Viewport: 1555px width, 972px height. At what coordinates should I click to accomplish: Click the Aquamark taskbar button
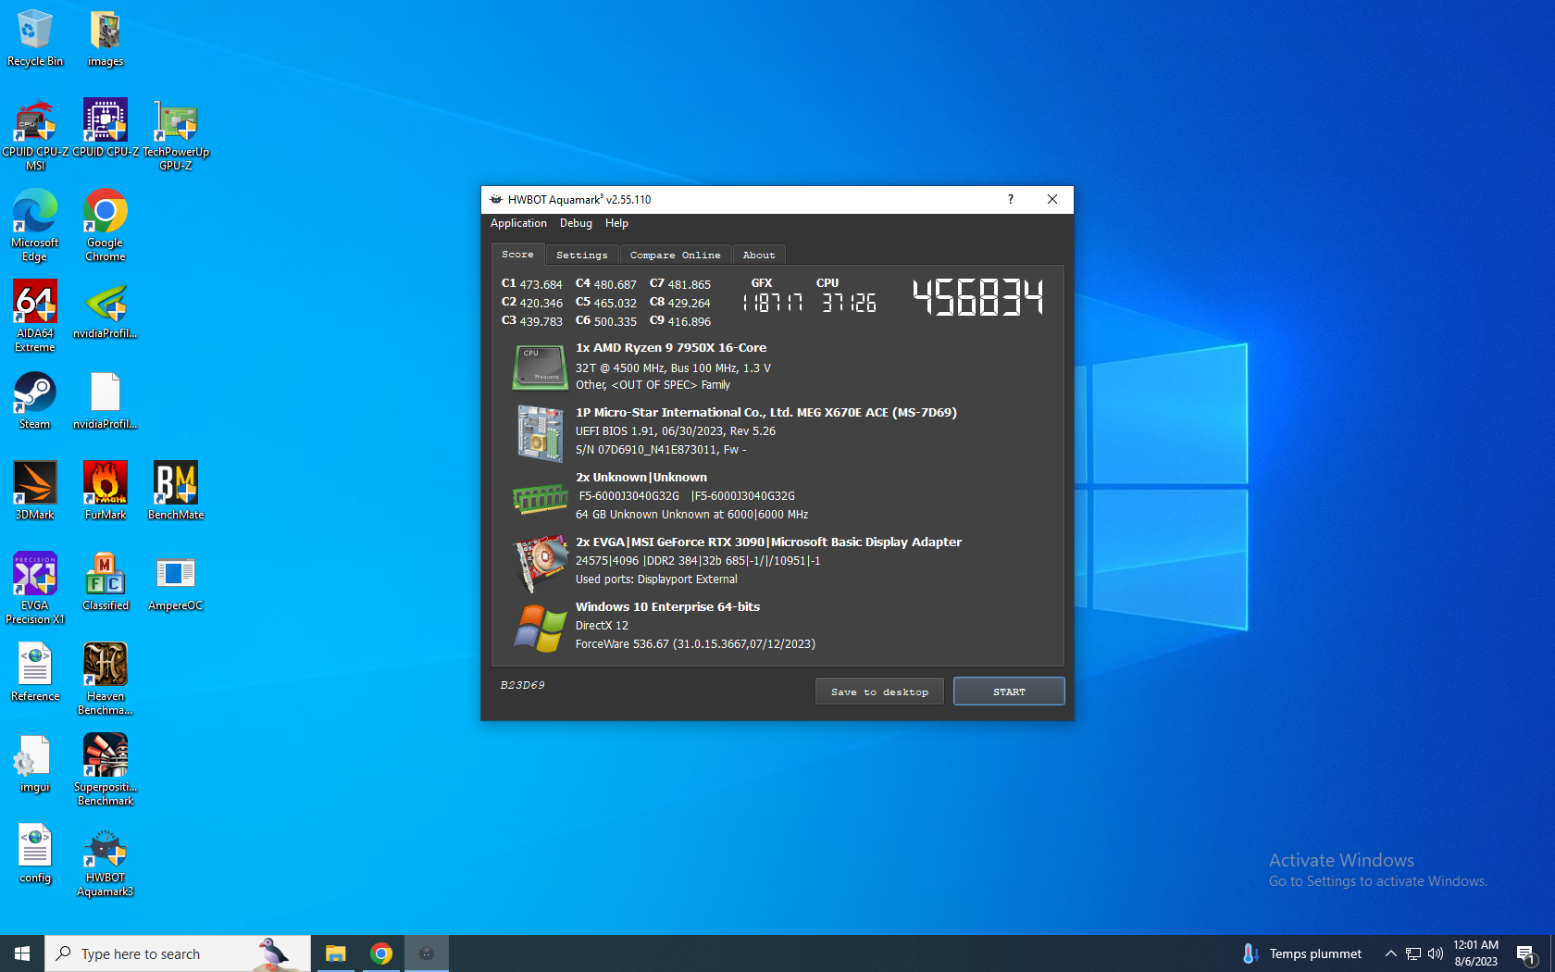(x=426, y=953)
